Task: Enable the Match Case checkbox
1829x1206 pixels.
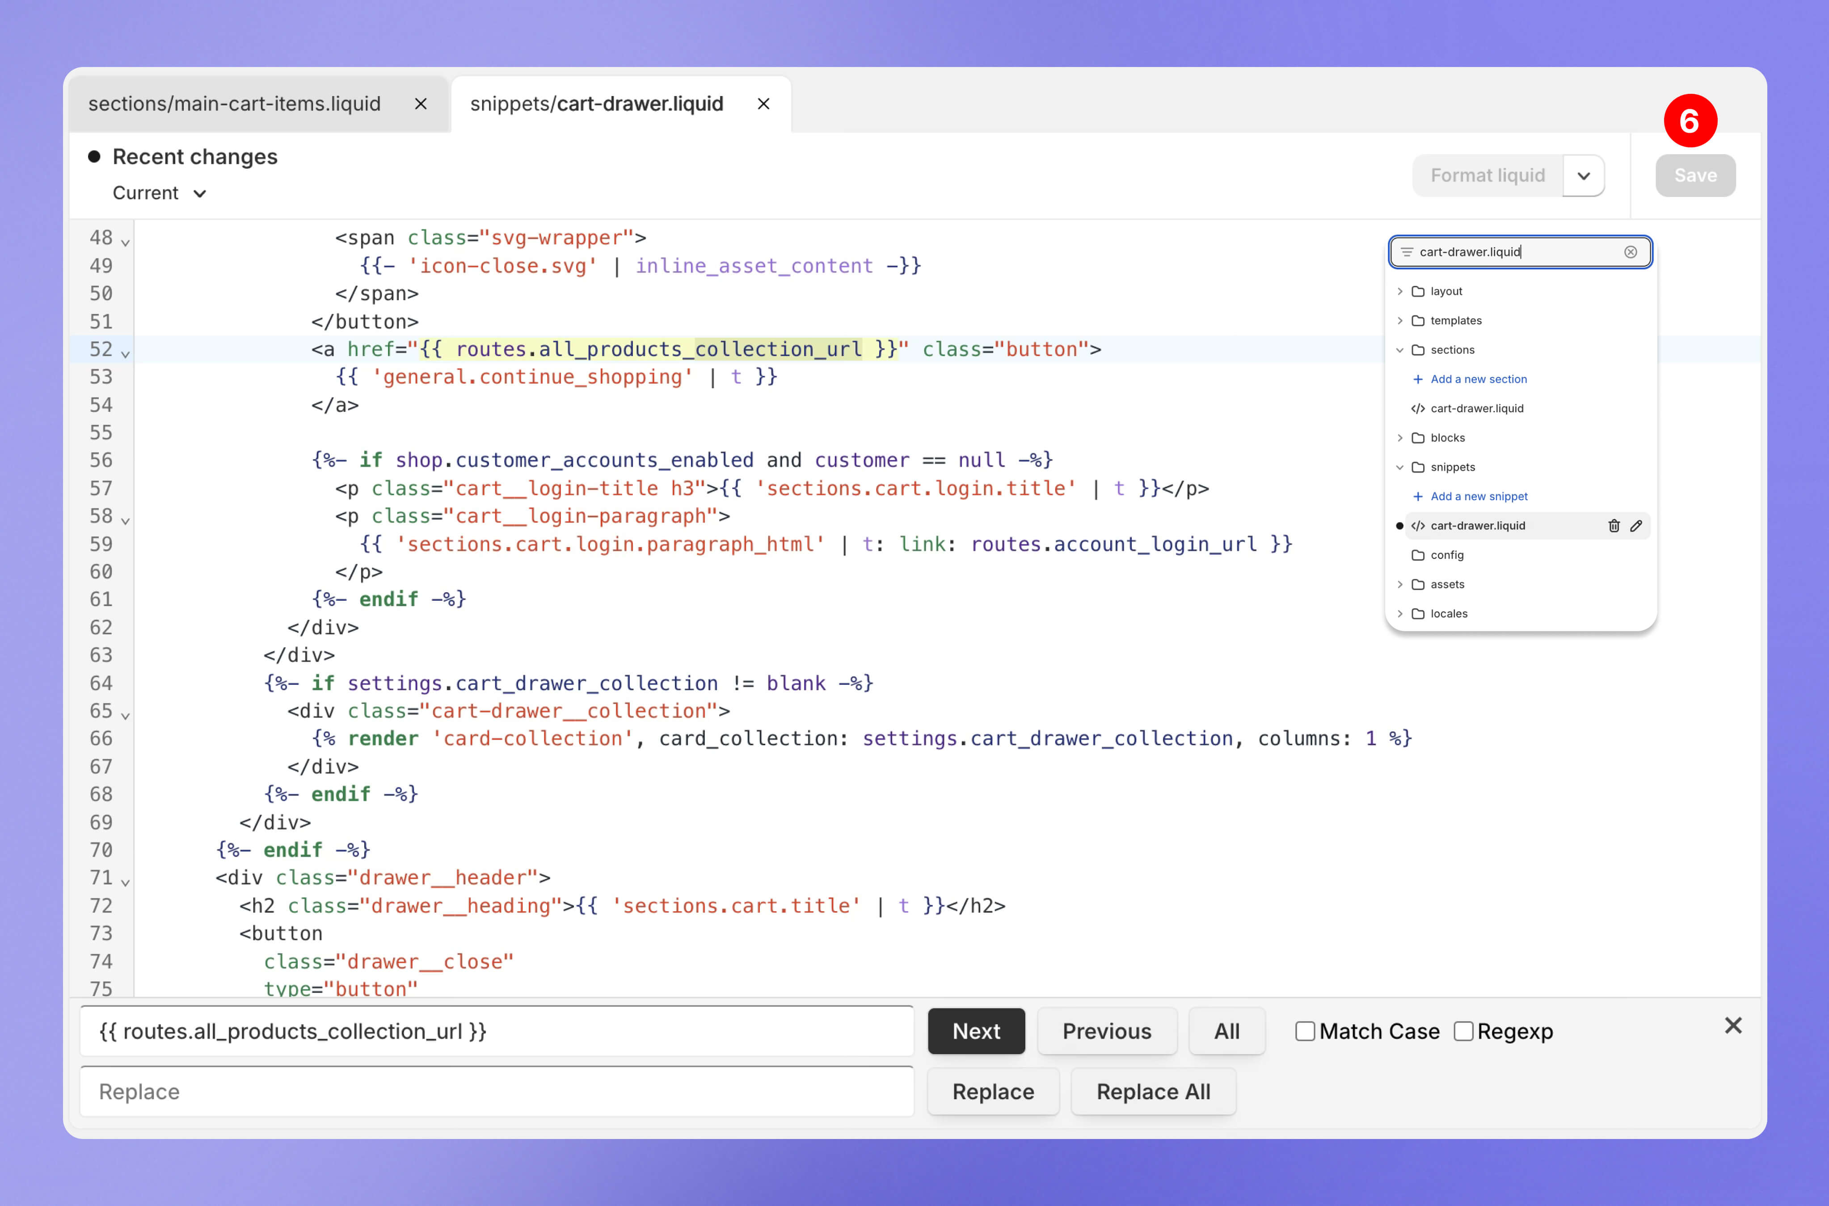Action: pos(1305,1031)
